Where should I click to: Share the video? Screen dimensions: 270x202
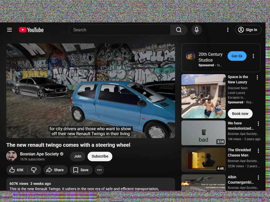click(x=55, y=170)
